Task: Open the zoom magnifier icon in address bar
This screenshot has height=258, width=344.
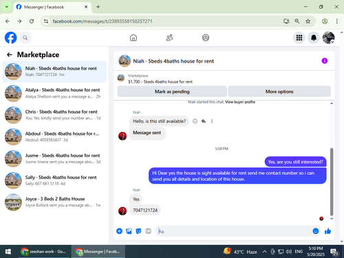Action: click(x=297, y=21)
